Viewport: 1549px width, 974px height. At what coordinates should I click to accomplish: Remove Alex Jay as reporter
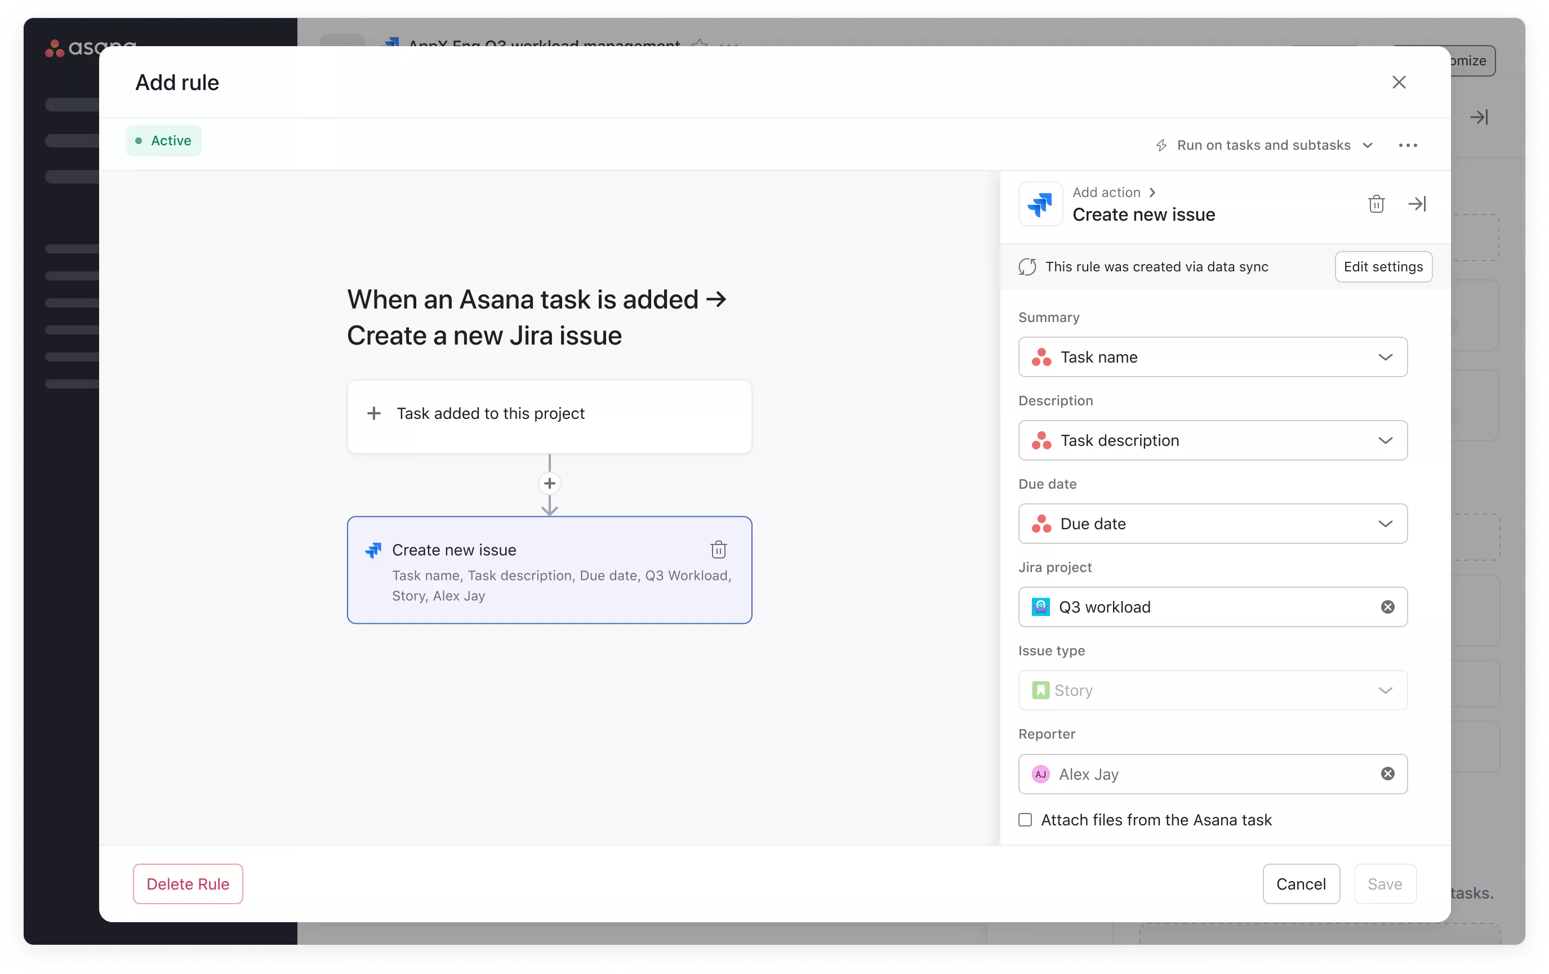pyautogui.click(x=1387, y=774)
